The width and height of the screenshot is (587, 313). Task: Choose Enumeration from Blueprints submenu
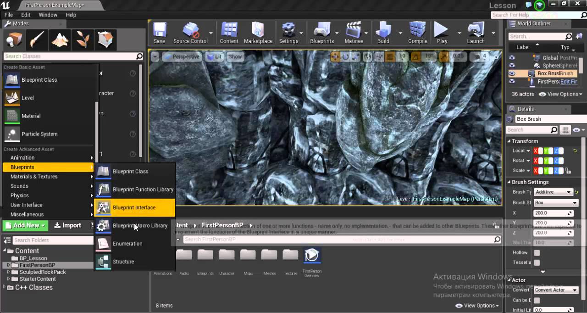[135, 244]
